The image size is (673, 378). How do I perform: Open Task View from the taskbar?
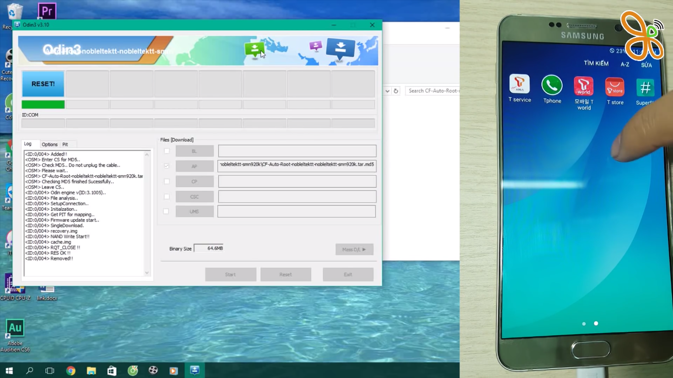coord(50,371)
